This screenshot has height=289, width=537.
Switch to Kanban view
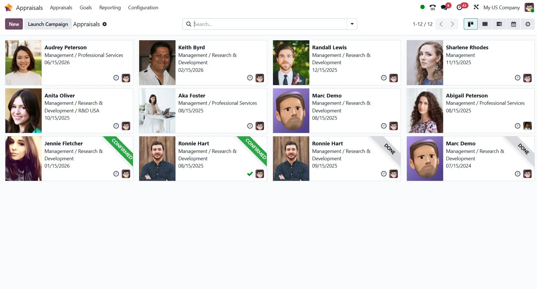471,24
